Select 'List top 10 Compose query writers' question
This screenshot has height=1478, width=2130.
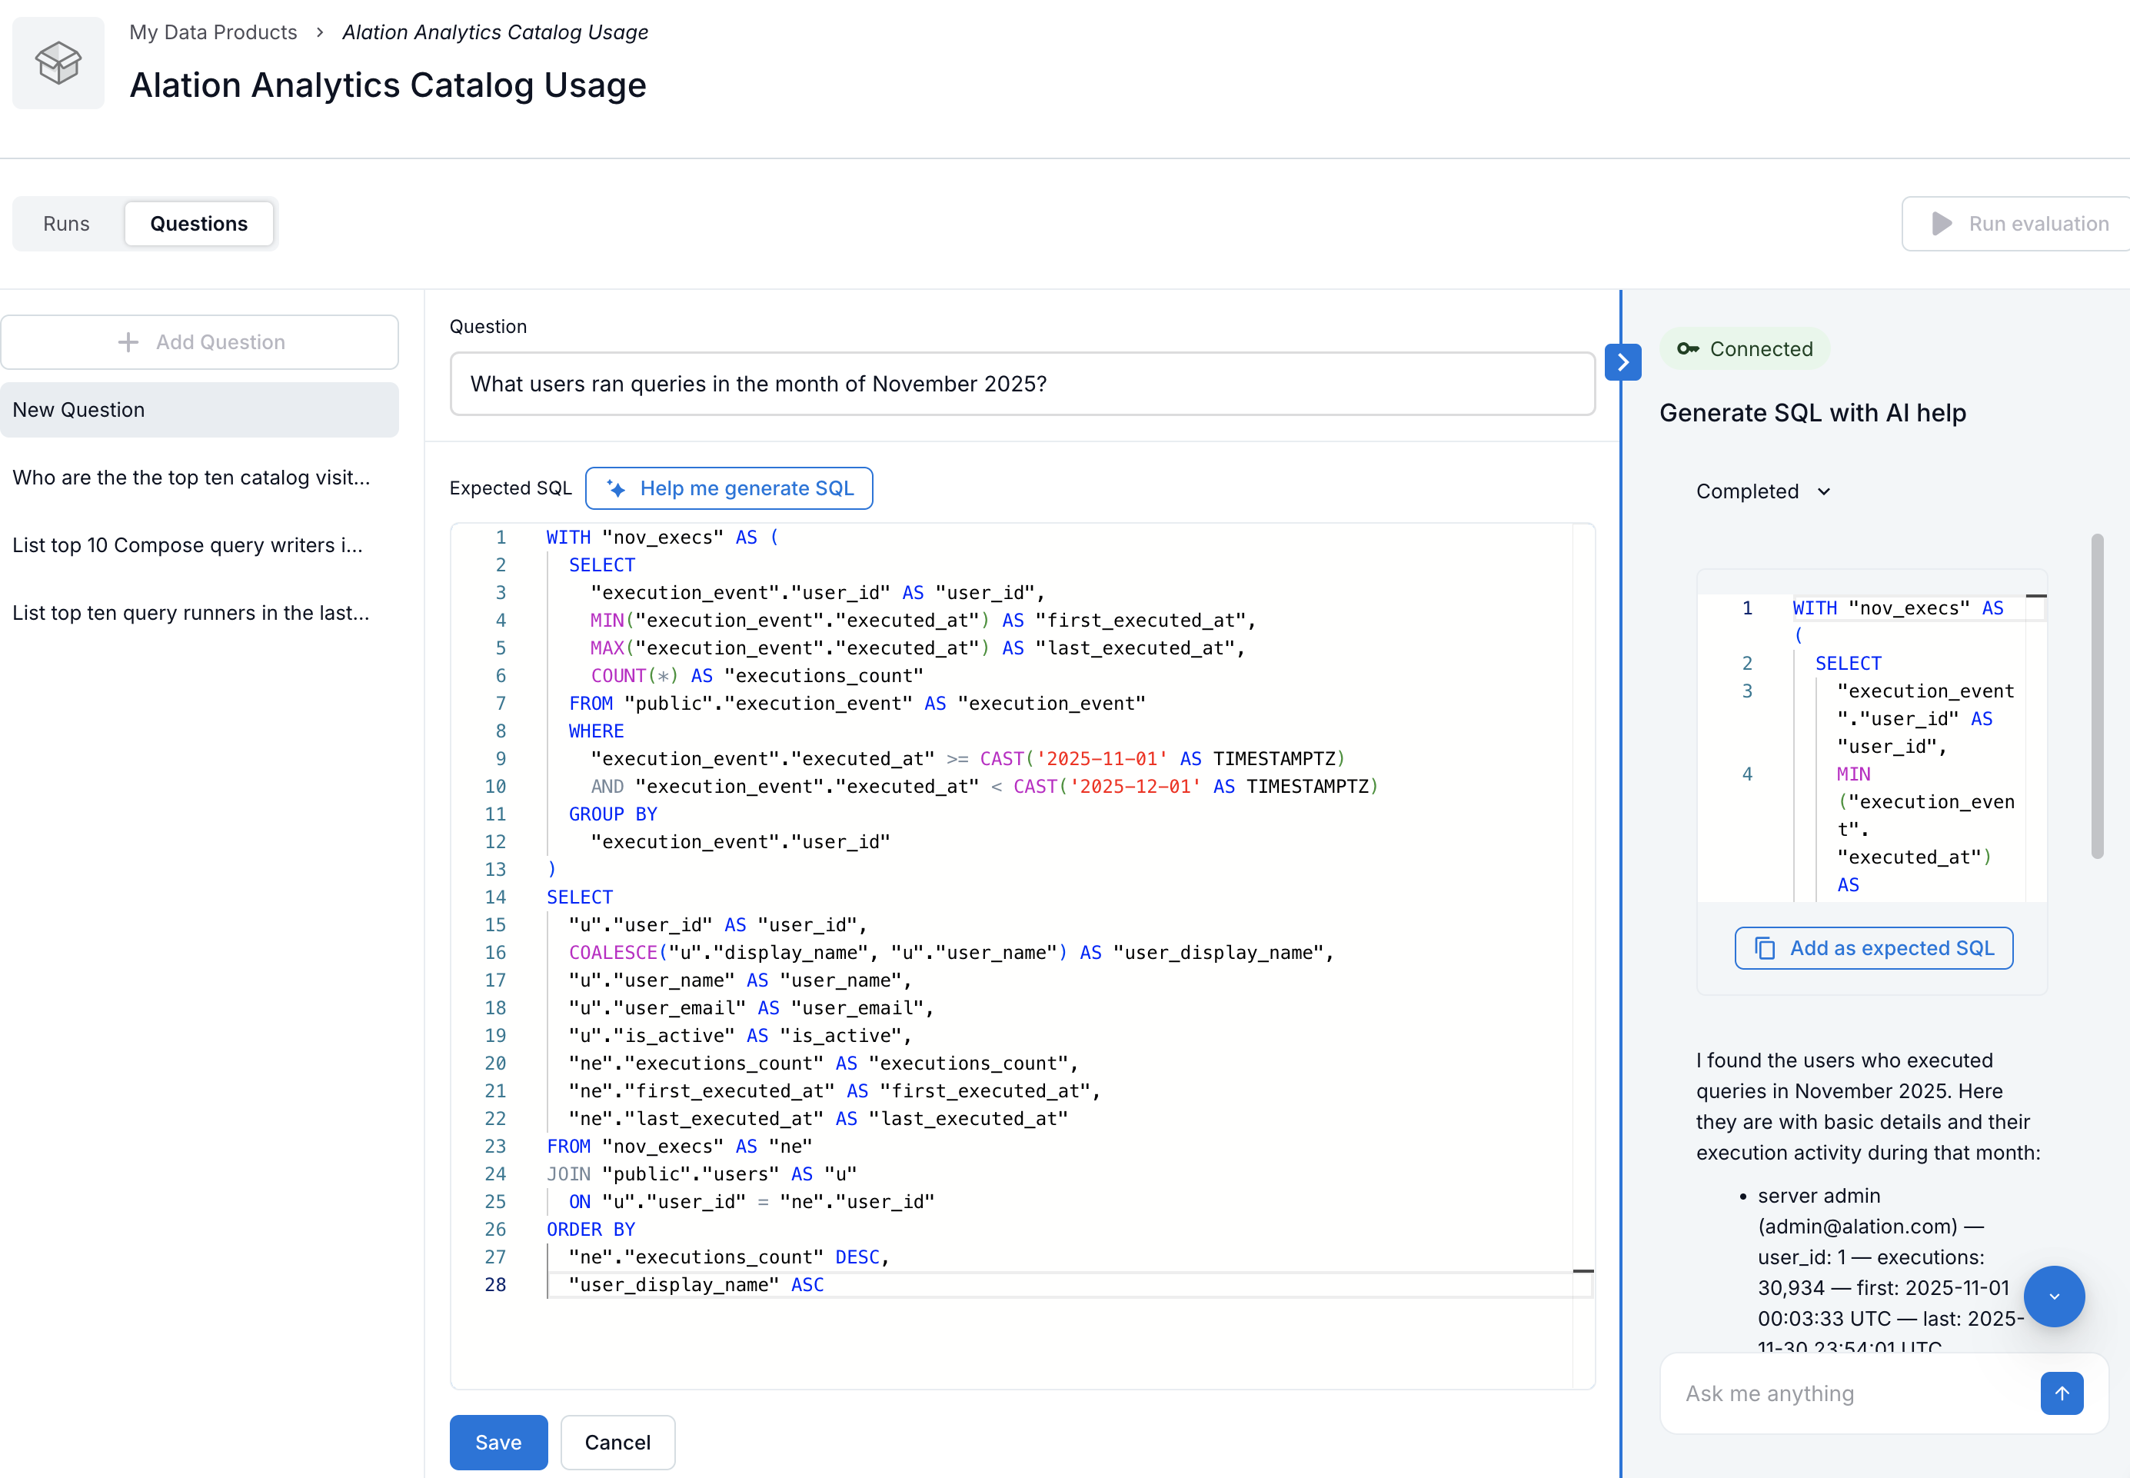click(187, 544)
